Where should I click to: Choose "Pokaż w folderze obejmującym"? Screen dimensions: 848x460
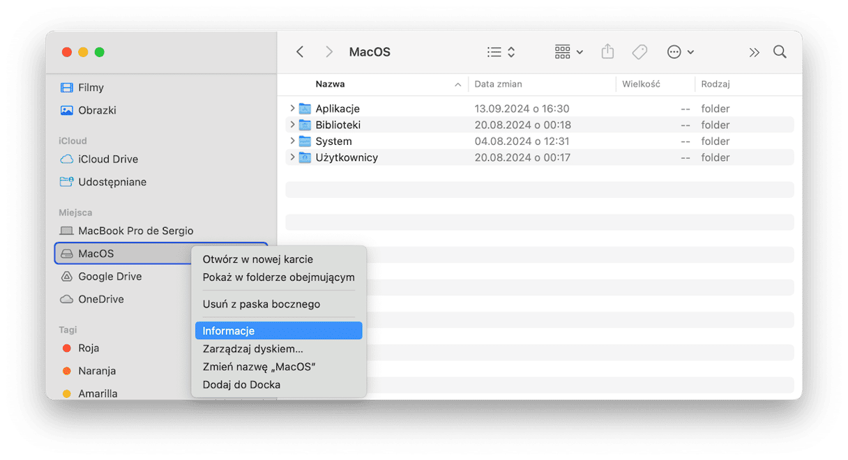279,277
